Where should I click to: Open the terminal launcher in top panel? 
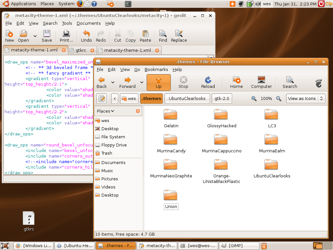coord(128,4)
